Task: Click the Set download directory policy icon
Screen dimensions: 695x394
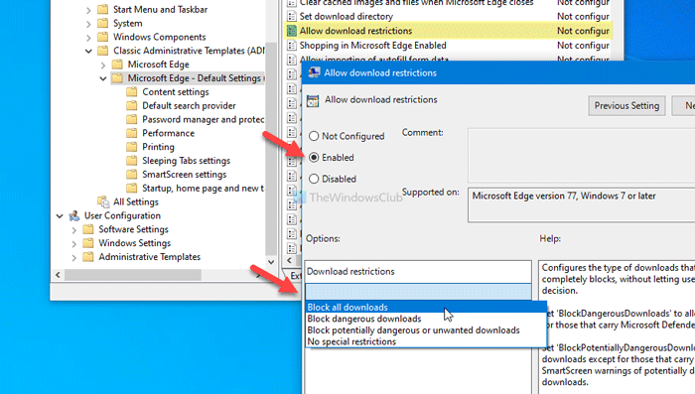Action: click(x=291, y=17)
